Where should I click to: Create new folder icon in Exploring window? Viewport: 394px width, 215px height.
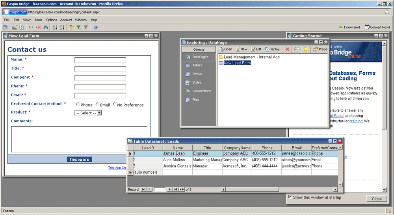306,50
